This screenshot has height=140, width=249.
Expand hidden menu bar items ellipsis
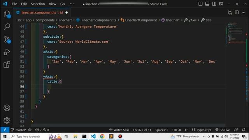tap(72, 4)
